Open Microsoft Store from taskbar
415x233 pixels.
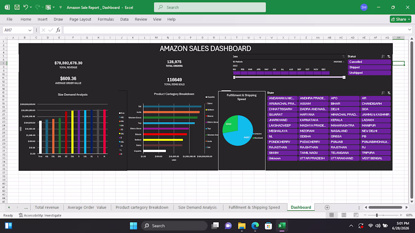pyautogui.click(x=268, y=226)
